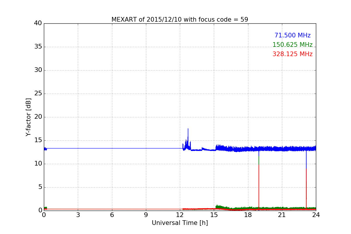This screenshot has height=234, width=351.
Task: Click the y-axis tick label 40
Action: [38, 23]
